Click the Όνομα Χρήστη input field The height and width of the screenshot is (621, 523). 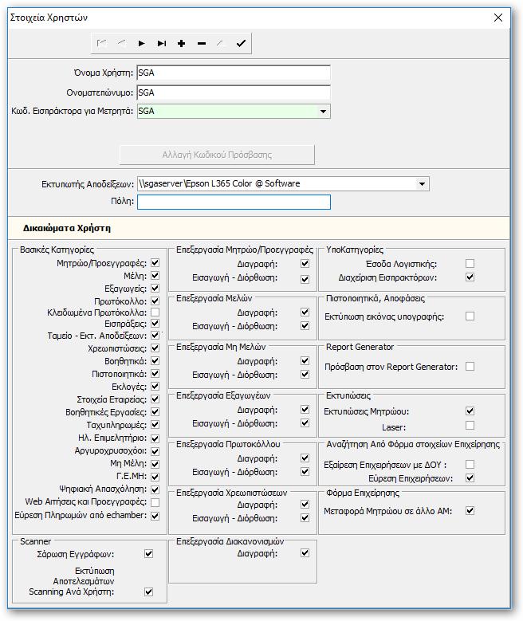point(234,73)
